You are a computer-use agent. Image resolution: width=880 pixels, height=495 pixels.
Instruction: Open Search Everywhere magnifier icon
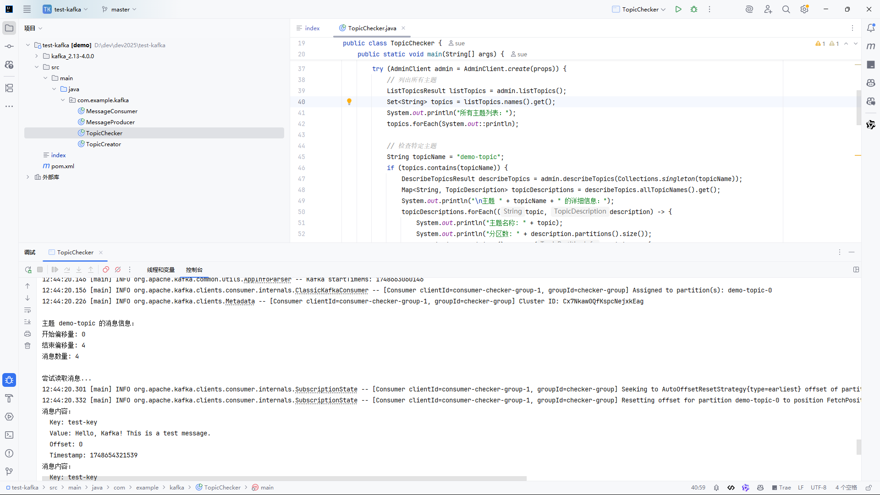tap(786, 9)
